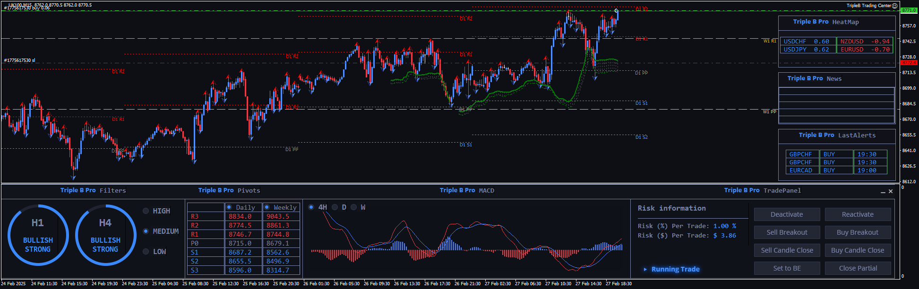Switch MACD to the 4H timeframe
This screenshot has width=919, height=289.
311,207
